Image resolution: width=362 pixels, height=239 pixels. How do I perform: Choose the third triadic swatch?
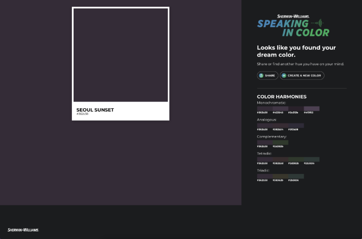click(296, 177)
